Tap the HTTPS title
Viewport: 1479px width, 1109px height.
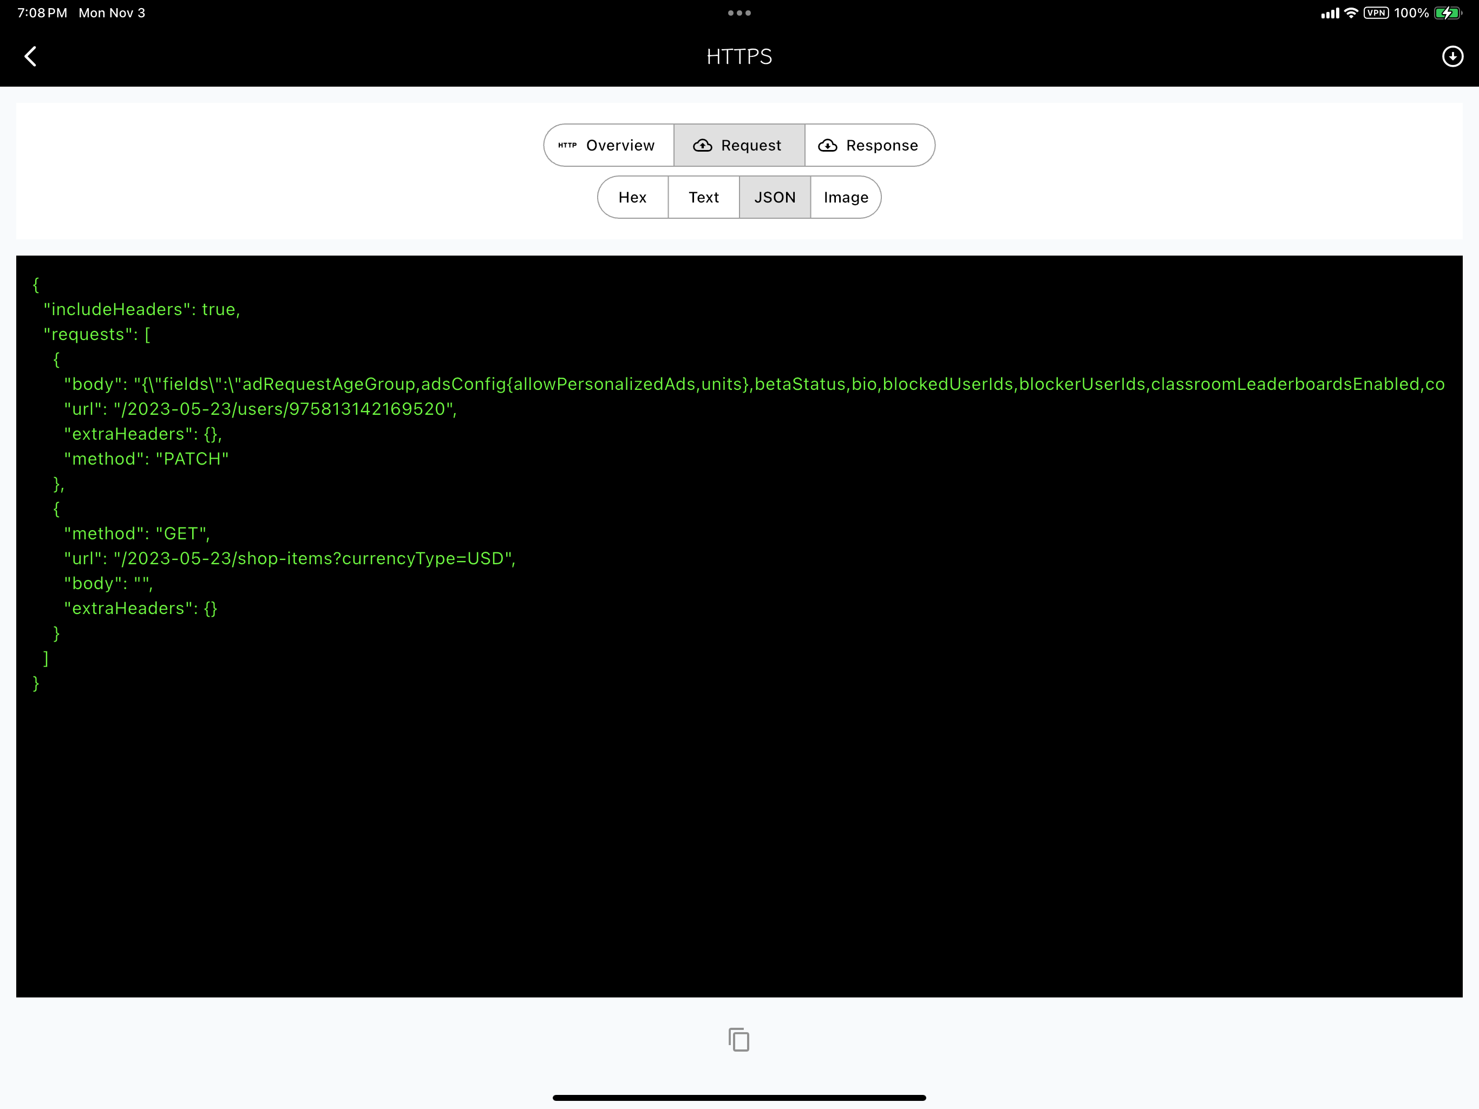click(739, 56)
